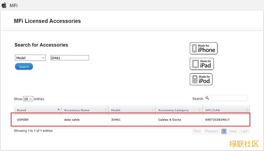Expand the Show entries count dropdown
This screenshot has width=264, height=151.
coord(28,99)
